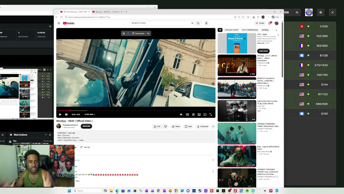Click the Windows taskbar search box
The width and height of the screenshot is (344, 194).
pyautogui.click(x=87, y=191)
